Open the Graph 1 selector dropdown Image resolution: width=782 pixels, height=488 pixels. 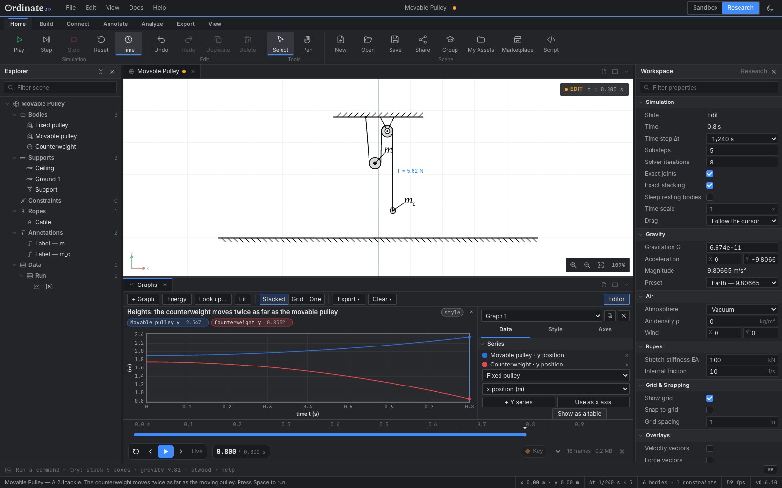542,316
